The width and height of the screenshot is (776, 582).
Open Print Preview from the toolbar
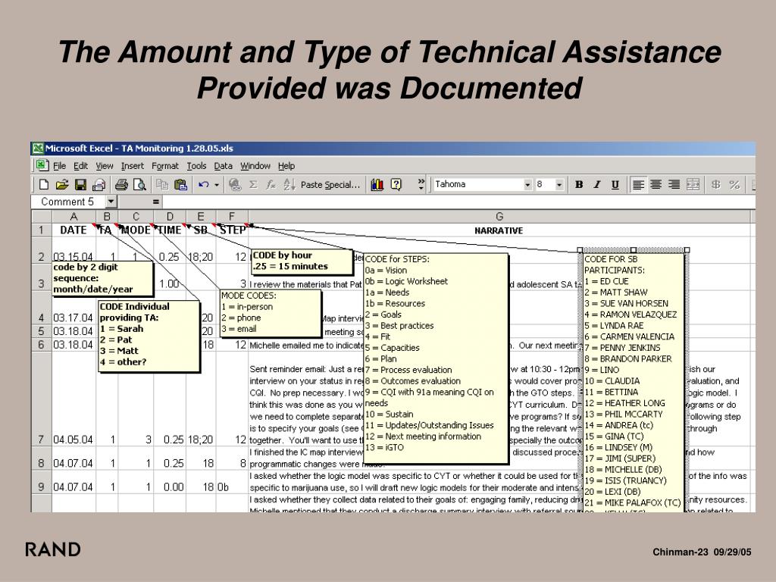[140, 185]
